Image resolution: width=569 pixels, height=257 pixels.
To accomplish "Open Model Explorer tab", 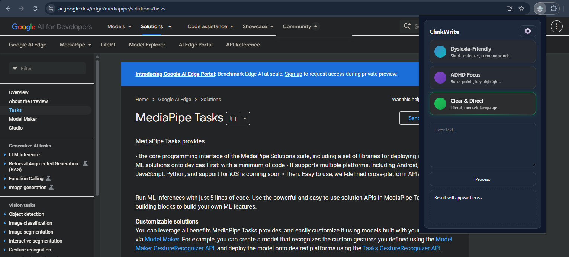I will click(147, 45).
